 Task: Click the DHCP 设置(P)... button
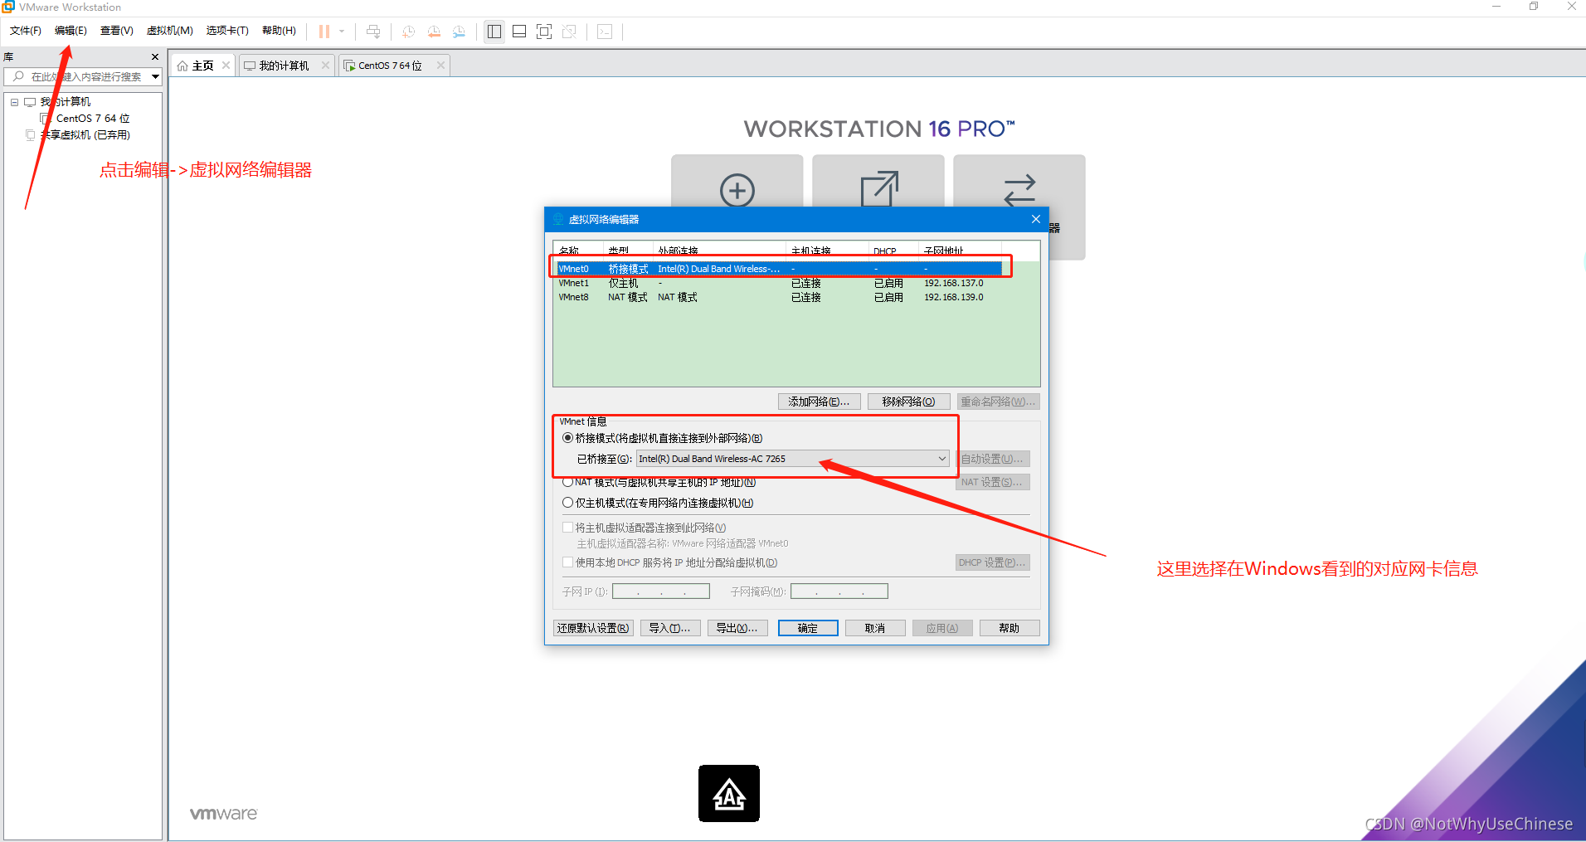[x=992, y=562]
